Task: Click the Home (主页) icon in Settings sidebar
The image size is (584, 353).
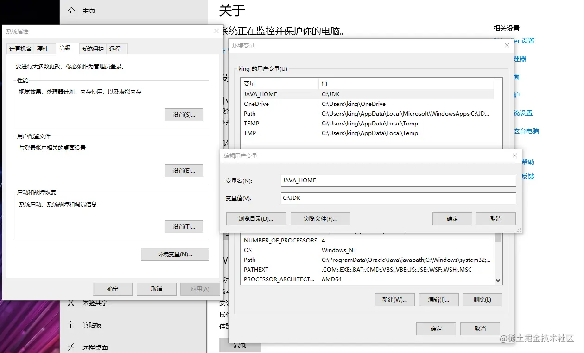Action: click(x=70, y=10)
